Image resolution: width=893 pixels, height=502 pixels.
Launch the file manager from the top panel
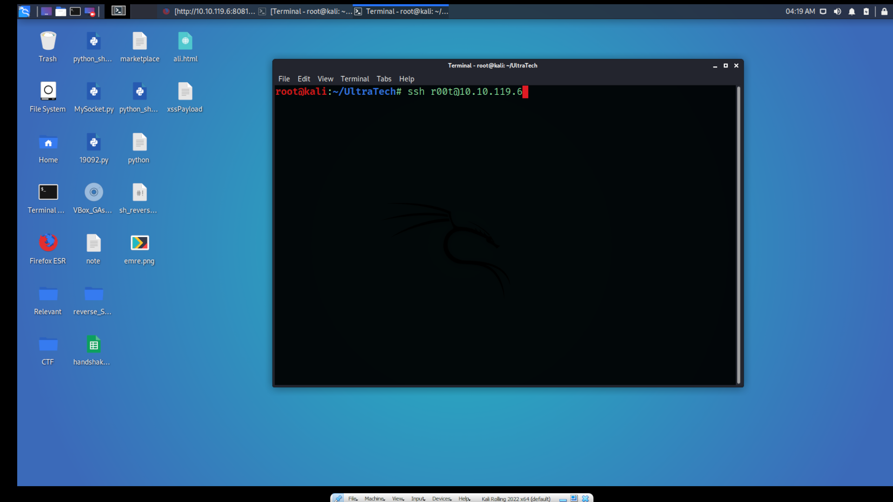pyautogui.click(x=61, y=11)
